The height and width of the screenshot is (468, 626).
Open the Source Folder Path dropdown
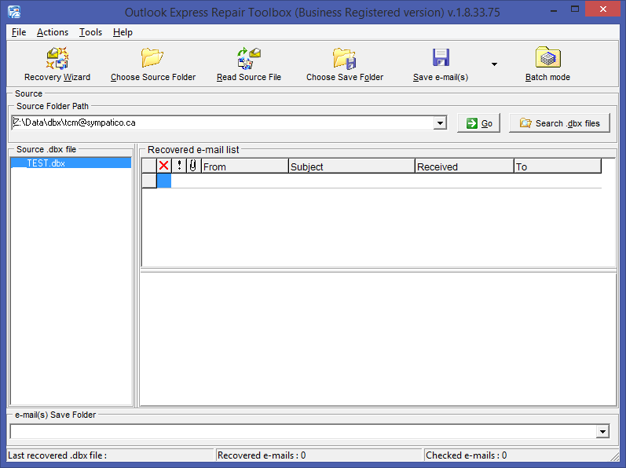click(440, 122)
